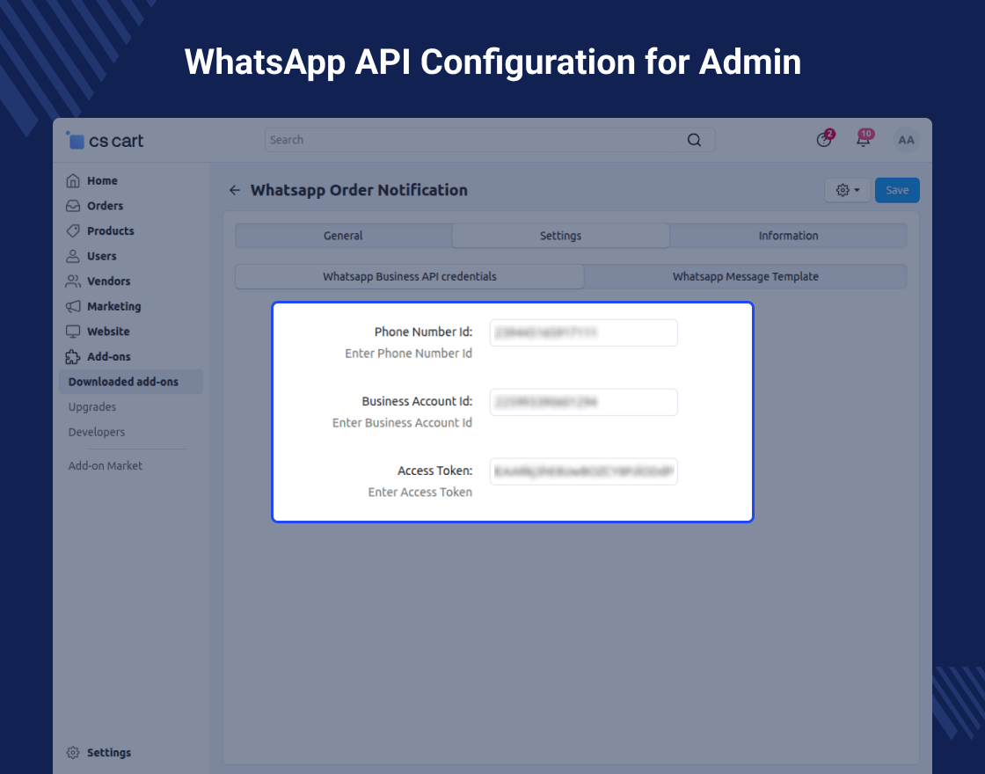985x774 pixels.
Task: Click the Marketing megaphone icon
Action: [73, 307]
